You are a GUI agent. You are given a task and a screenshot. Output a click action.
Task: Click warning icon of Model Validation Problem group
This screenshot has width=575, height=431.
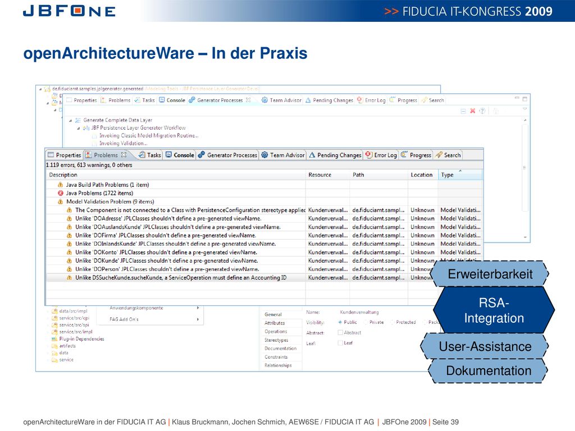pos(61,201)
